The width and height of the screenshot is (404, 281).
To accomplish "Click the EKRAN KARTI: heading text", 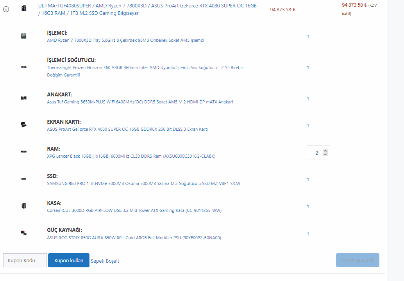I will [64, 122].
